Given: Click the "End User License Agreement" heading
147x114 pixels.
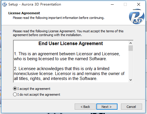Looking at the screenshot, I should (71, 43).
